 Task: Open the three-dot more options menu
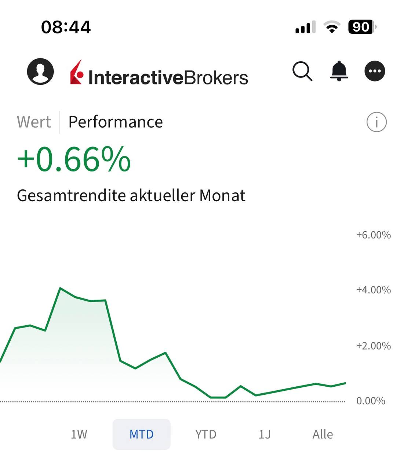coord(375,71)
